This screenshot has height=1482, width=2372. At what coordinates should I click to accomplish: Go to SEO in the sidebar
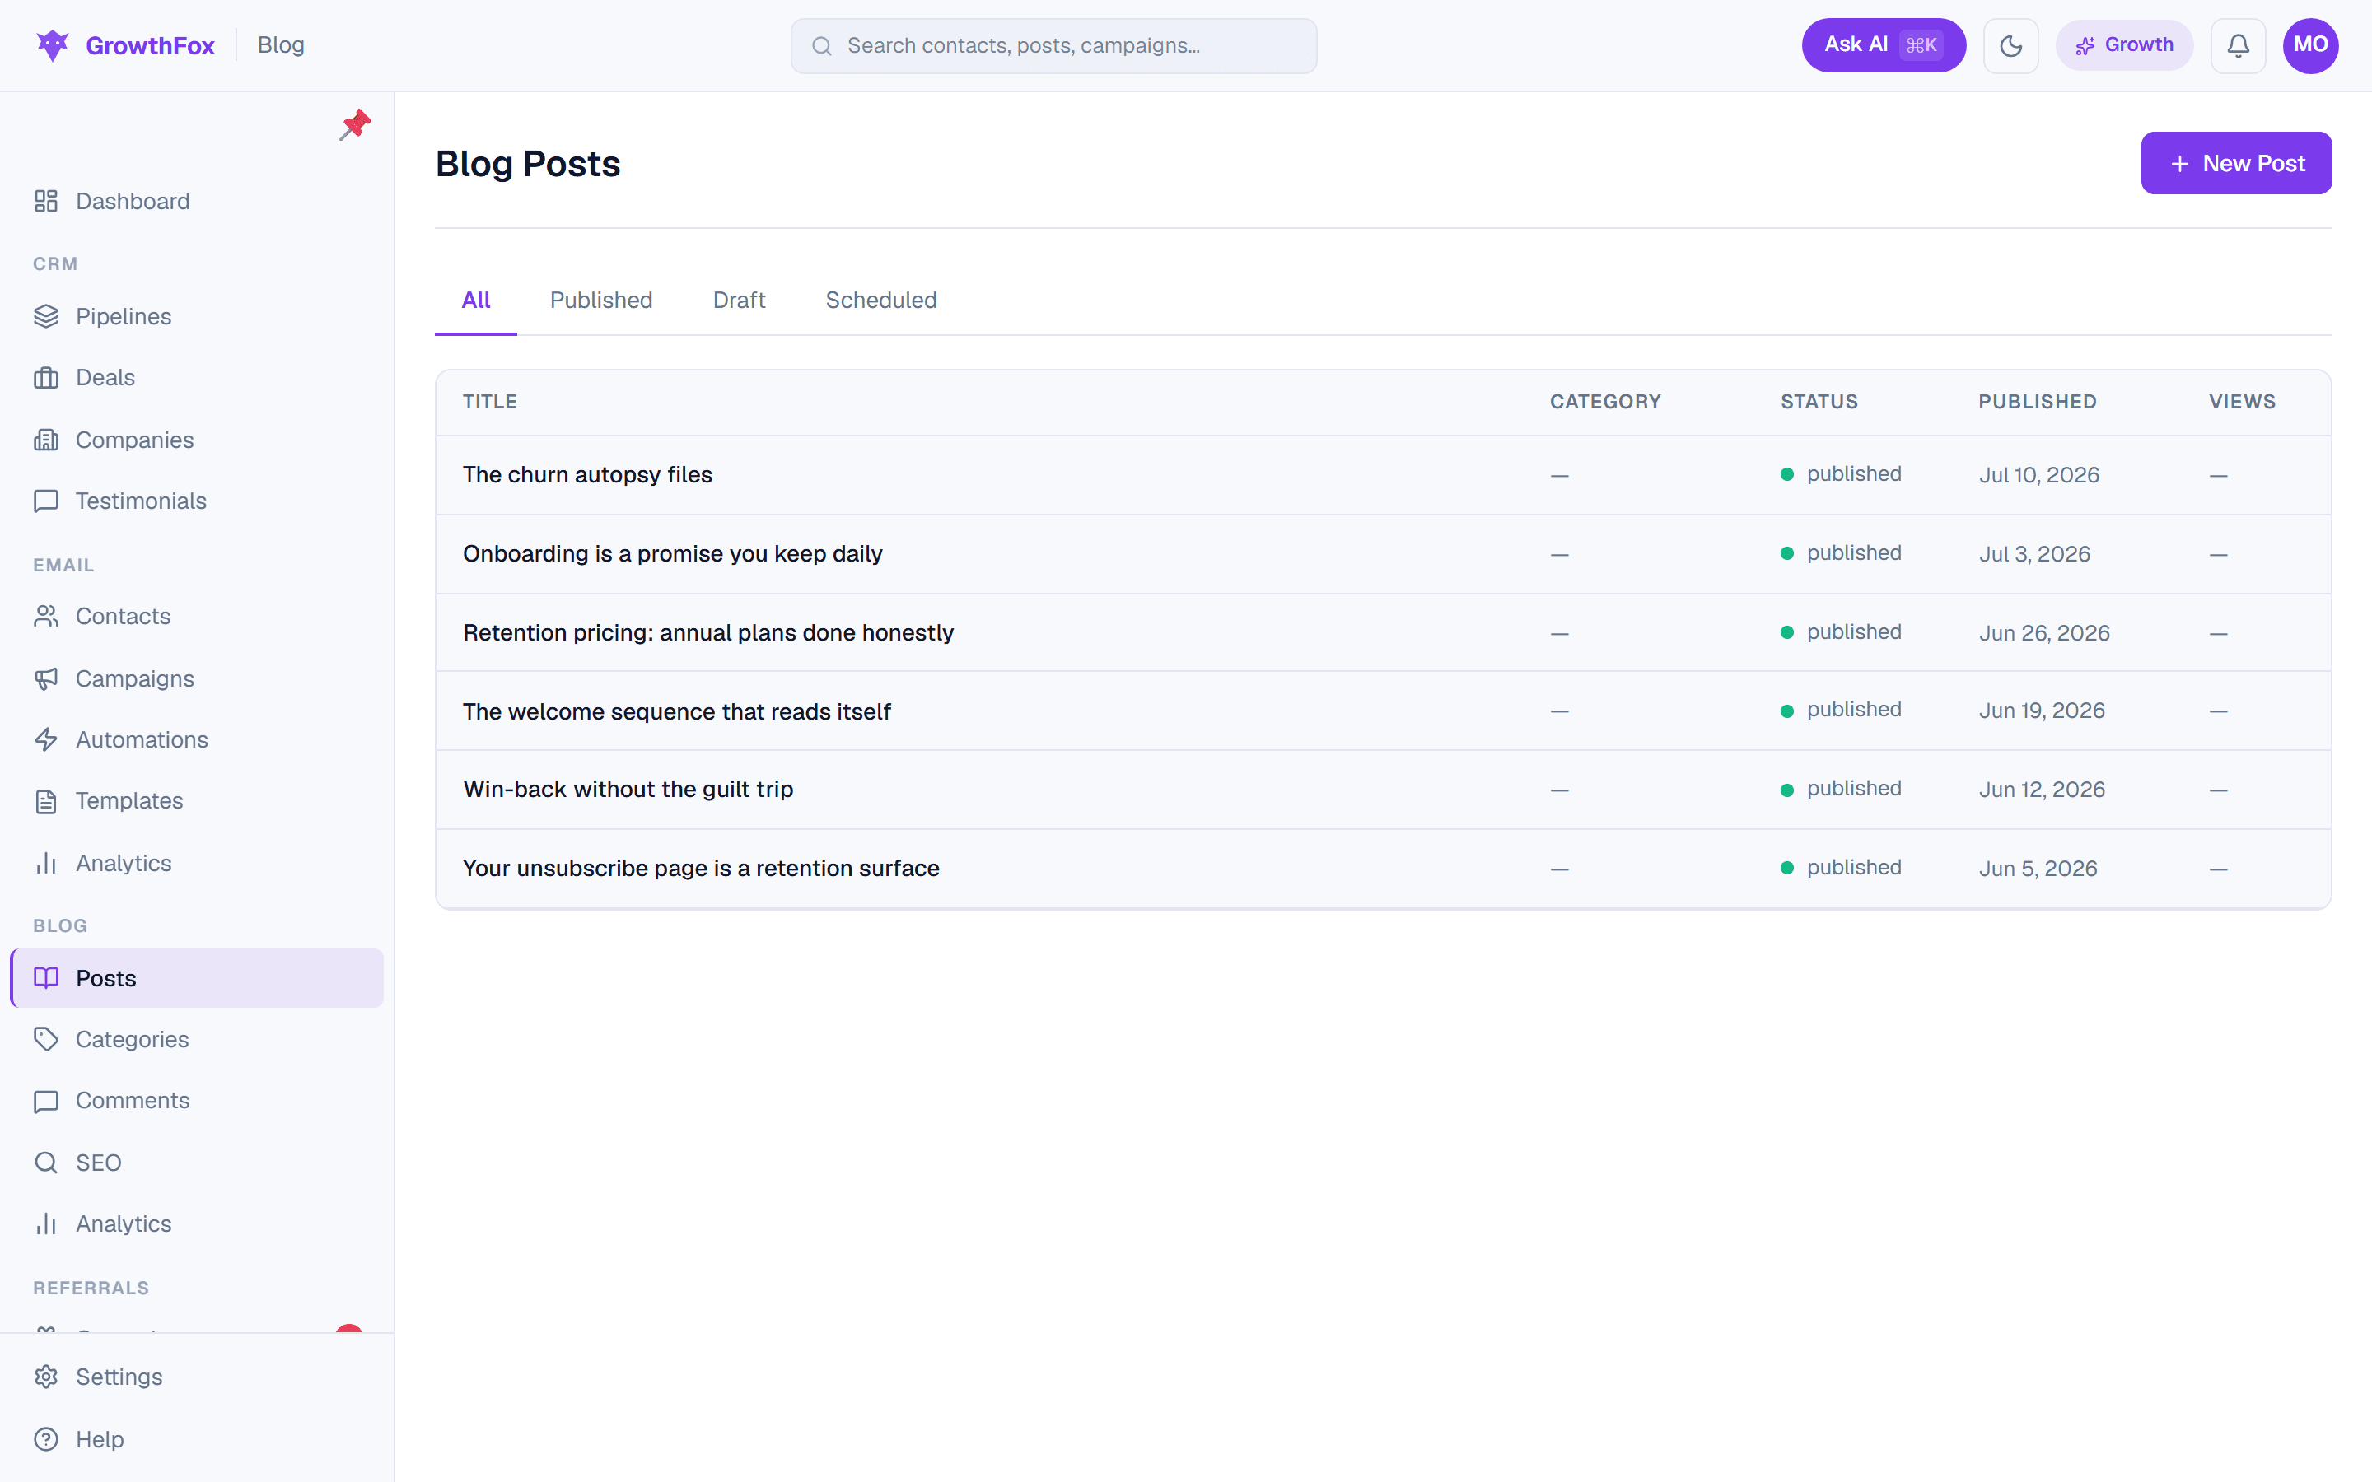tap(197, 1163)
